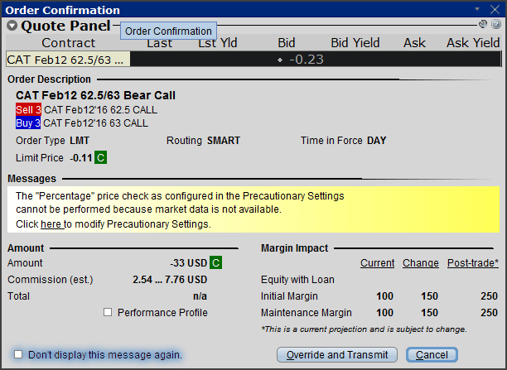The width and height of the screenshot is (507, 370).
Task: Check Don't display this message again
Action: 18,354
